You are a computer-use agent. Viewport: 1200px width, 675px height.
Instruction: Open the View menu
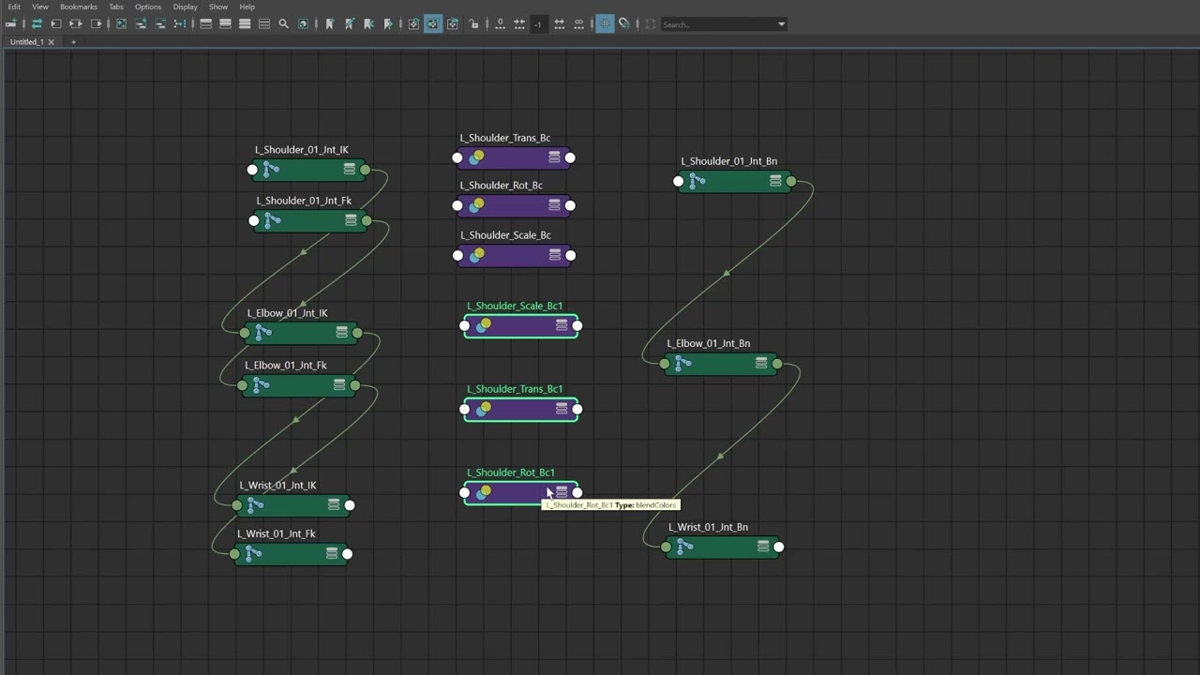pos(40,7)
